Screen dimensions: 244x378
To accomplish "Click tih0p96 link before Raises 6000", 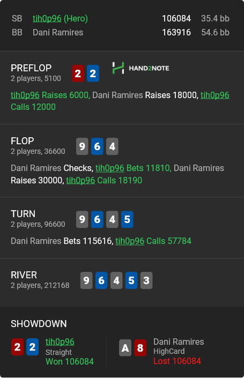I will (x=25, y=95).
